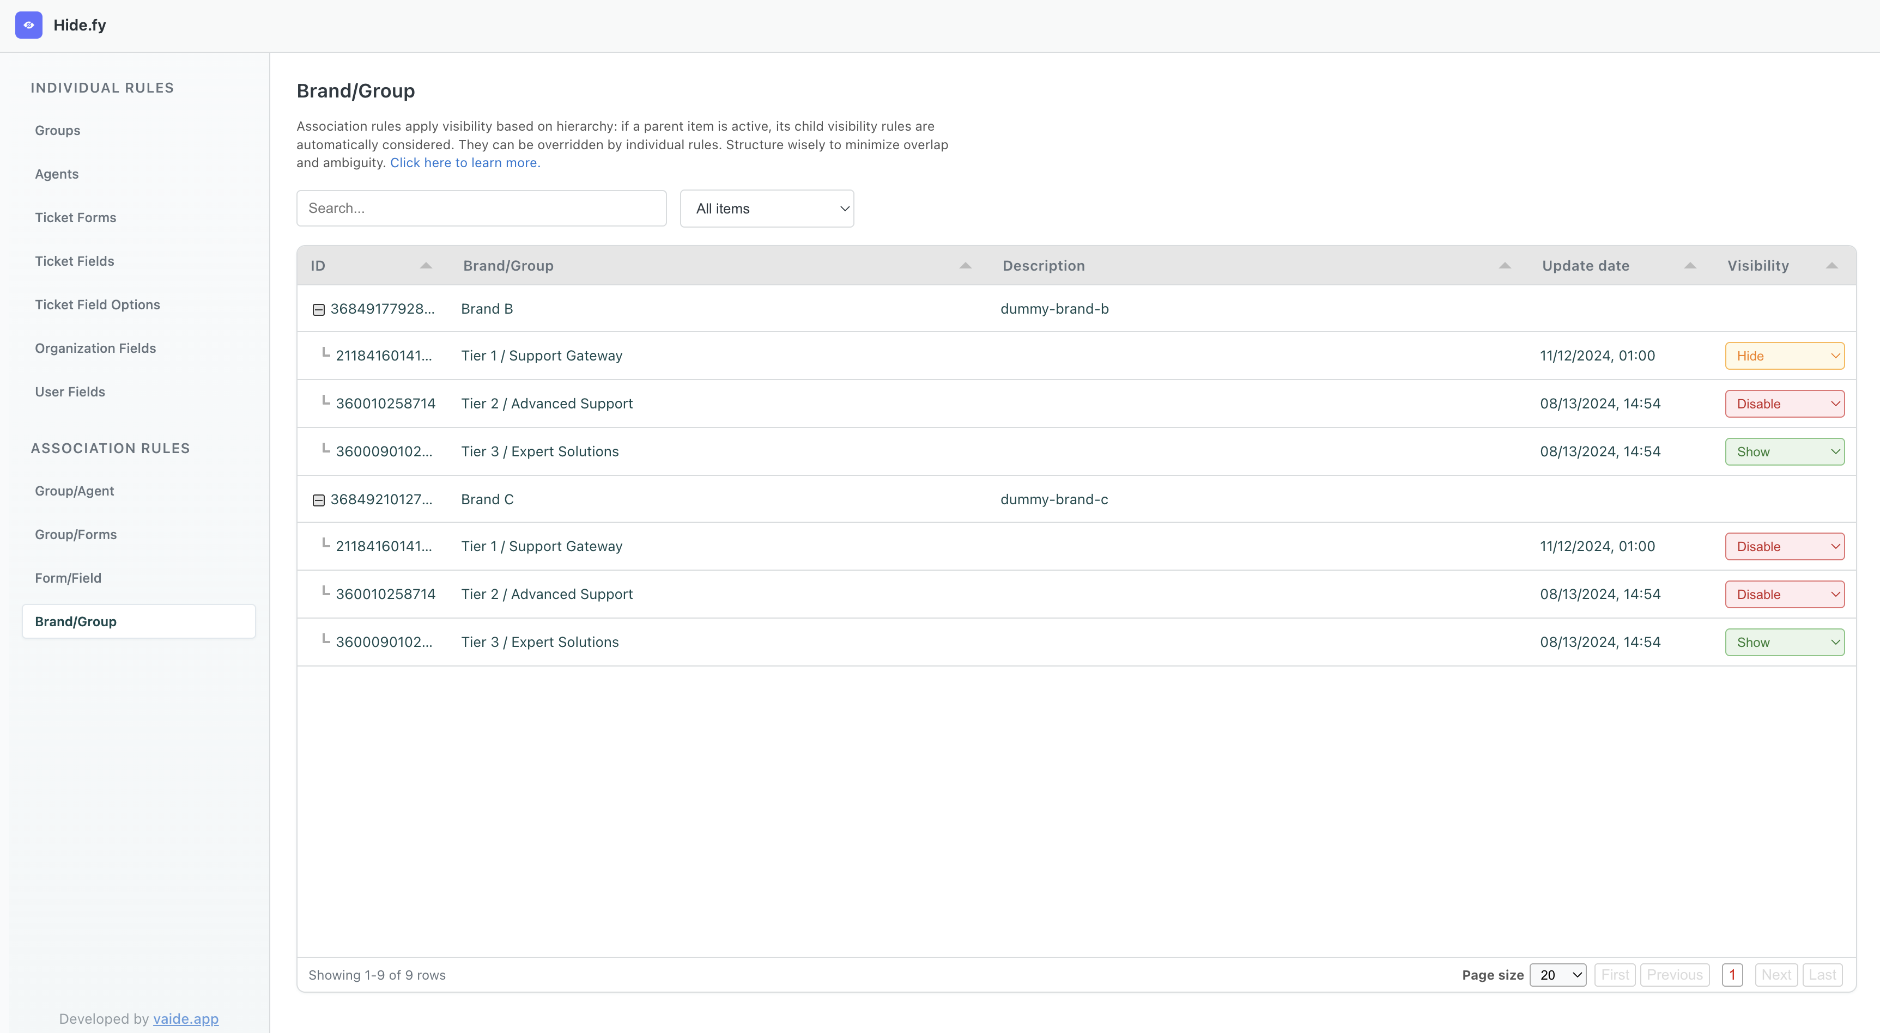Viewport: 1880px width, 1033px height.
Task: Open Organization Fields sidebar item
Action: [x=95, y=348]
